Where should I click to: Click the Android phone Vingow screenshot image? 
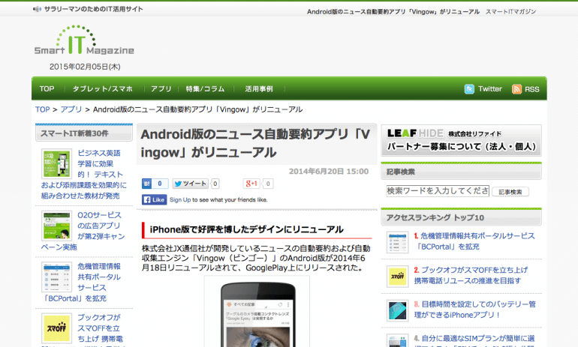click(x=257, y=313)
